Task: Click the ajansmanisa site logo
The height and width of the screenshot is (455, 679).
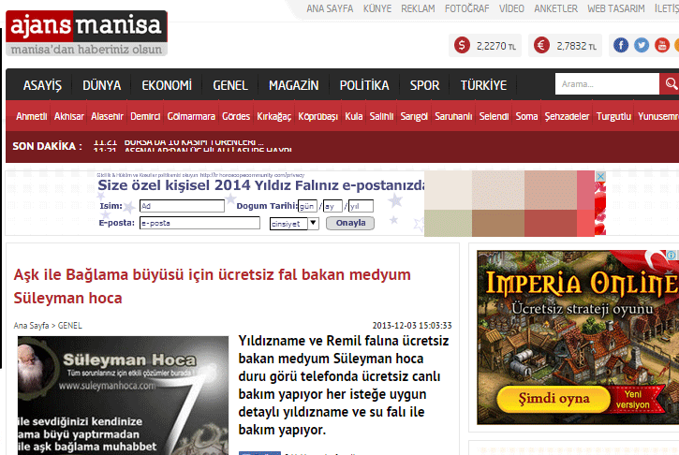Action: [x=86, y=33]
